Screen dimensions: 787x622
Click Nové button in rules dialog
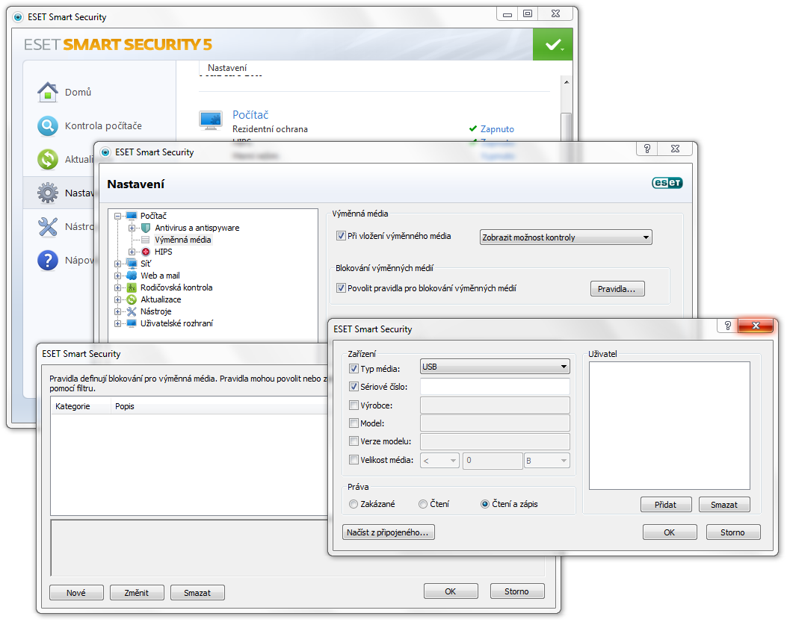[76, 593]
